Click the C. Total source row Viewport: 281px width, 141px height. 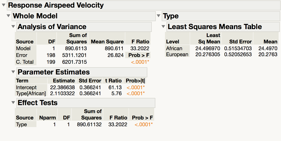[25, 62]
